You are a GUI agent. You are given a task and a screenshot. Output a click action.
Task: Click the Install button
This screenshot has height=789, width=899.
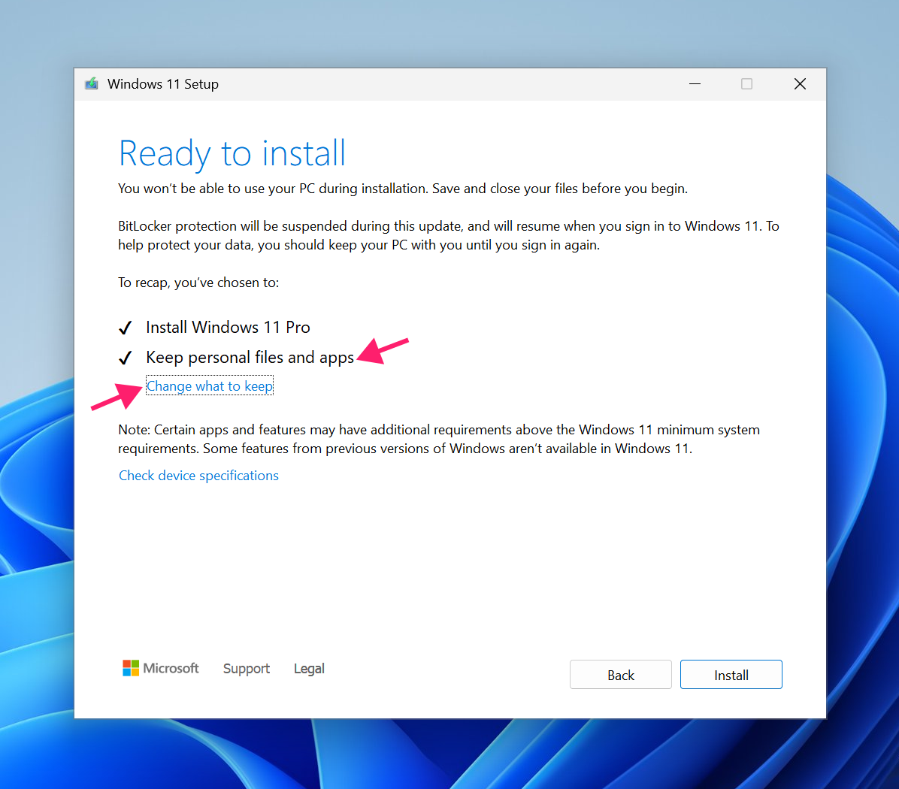(x=731, y=674)
